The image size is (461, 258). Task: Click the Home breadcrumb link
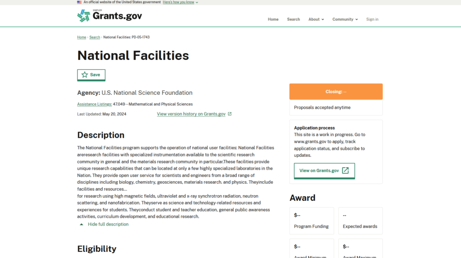click(81, 37)
